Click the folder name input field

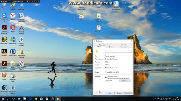point(118,51)
